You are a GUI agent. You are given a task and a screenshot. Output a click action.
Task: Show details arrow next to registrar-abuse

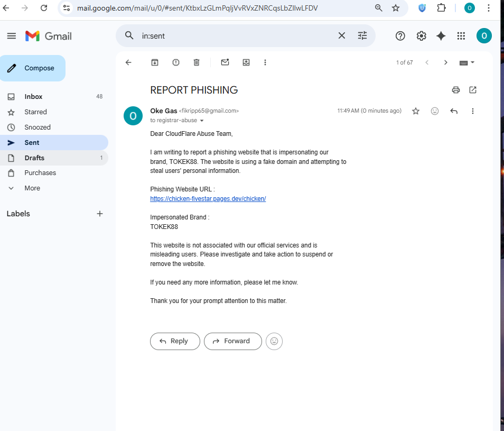point(202,121)
